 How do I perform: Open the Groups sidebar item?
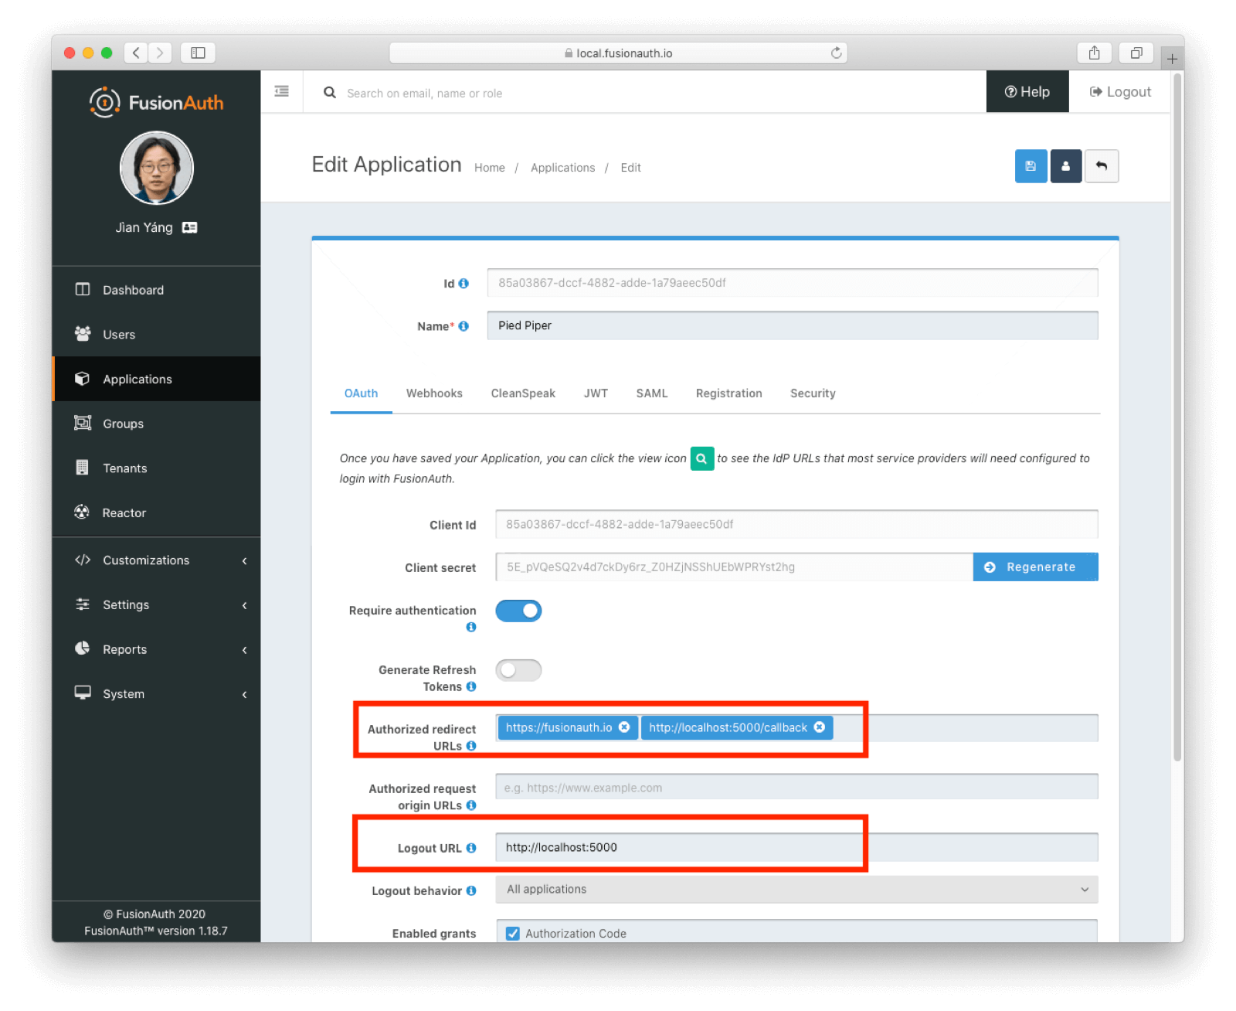coord(156,424)
